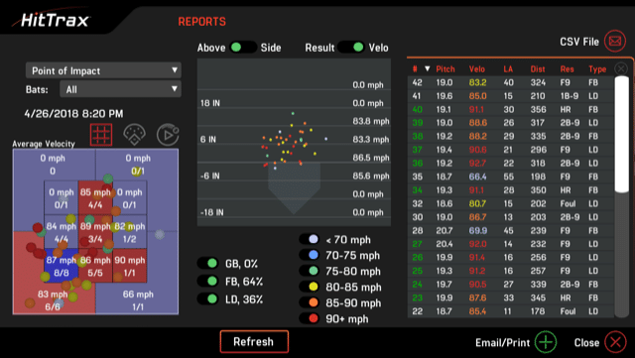
Task: Toggle the 90+ mph velocity filter
Action: coord(310,318)
